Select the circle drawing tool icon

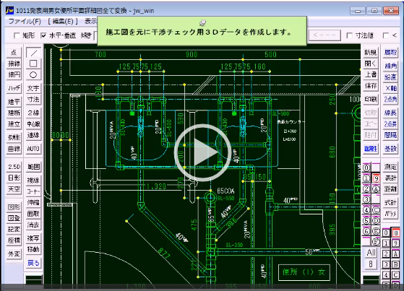click(x=33, y=75)
